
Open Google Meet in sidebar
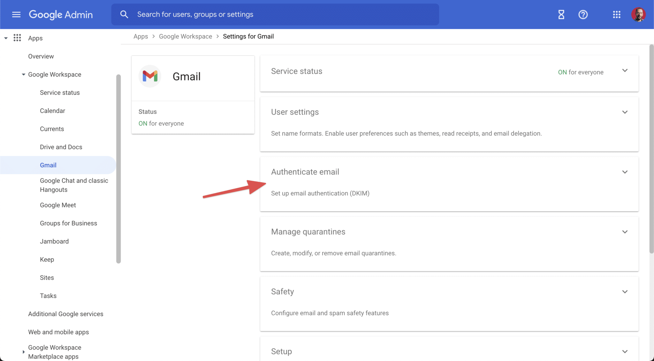[x=58, y=205]
